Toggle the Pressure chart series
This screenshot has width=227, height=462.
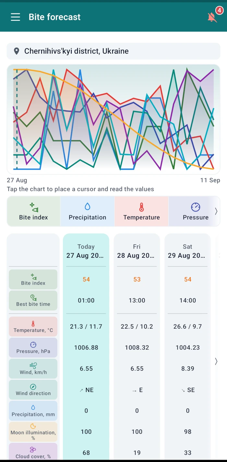196,211
